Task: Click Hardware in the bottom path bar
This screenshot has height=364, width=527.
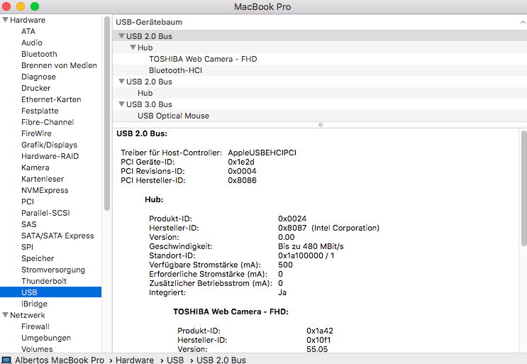Action: [x=134, y=360]
